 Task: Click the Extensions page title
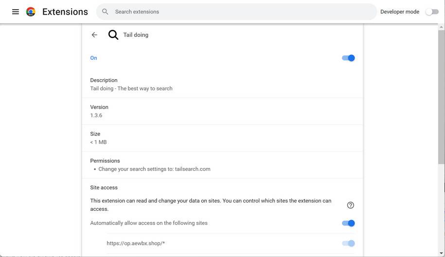click(x=65, y=12)
